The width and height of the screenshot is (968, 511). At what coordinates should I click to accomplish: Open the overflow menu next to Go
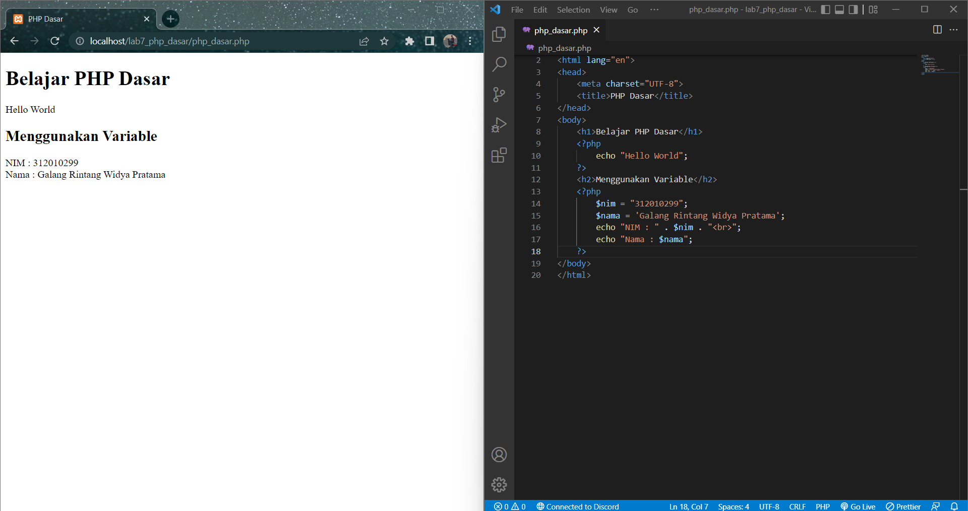coord(654,10)
